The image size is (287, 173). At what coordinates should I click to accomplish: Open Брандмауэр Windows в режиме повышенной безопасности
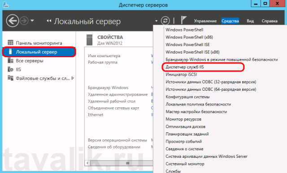[x=222, y=59]
